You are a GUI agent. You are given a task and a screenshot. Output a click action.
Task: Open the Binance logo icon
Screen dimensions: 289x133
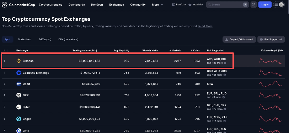18,61
